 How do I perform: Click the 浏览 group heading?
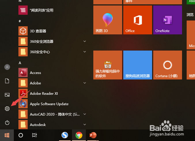pos(190,15)
